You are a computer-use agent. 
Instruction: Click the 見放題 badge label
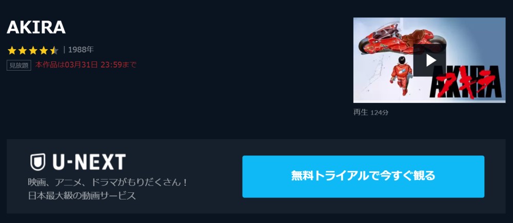[x=18, y=65]
